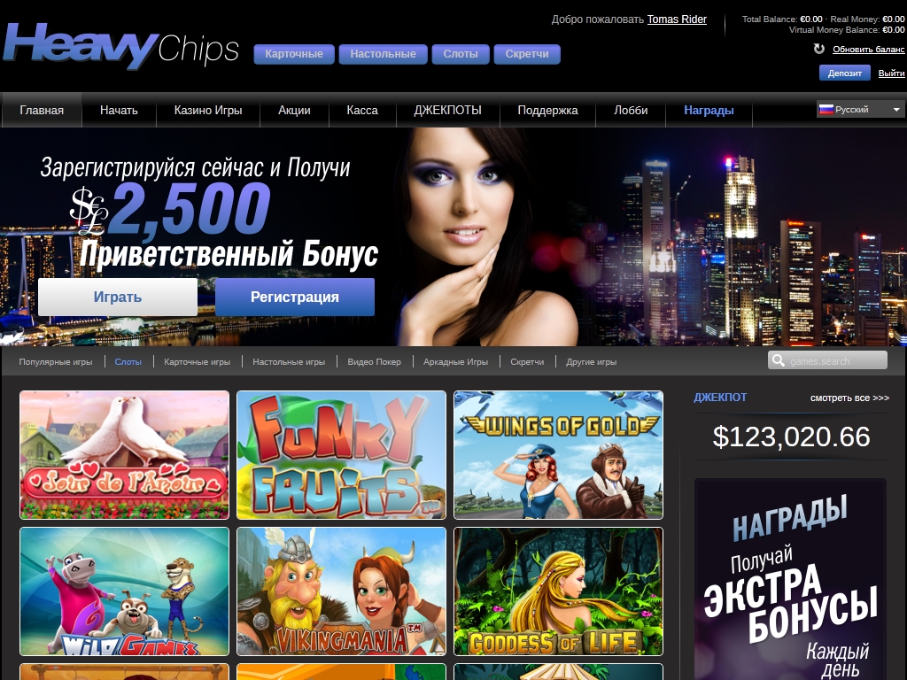Click the Tomas Rider profile link
This screenshot has height=680, width=907.
pos(677,19)
